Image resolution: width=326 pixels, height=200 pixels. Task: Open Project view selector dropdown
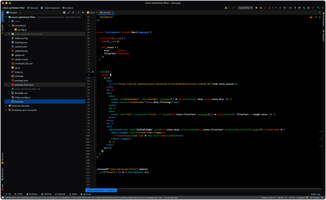tap(14, 13)
